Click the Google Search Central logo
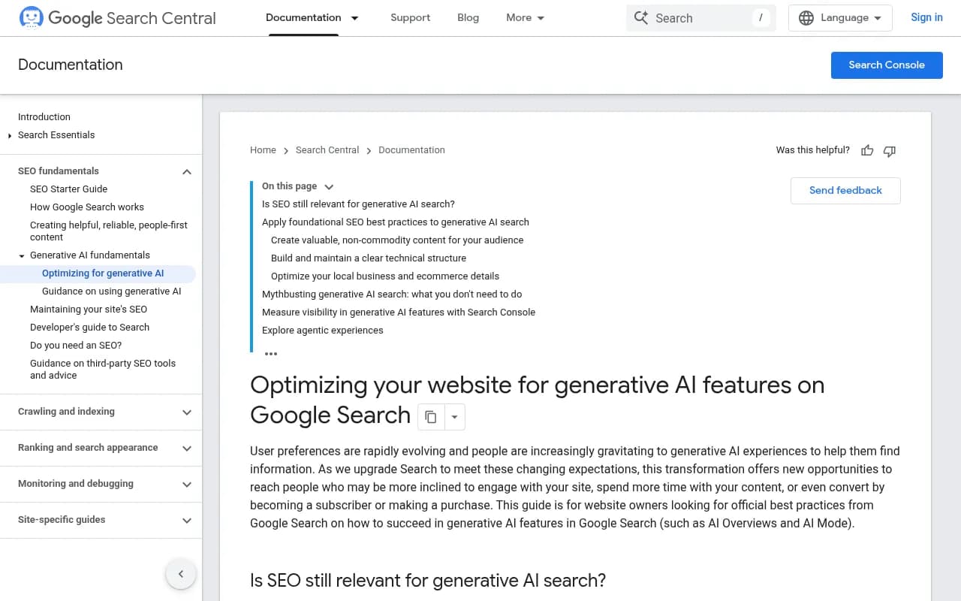 tap(117, 18)
